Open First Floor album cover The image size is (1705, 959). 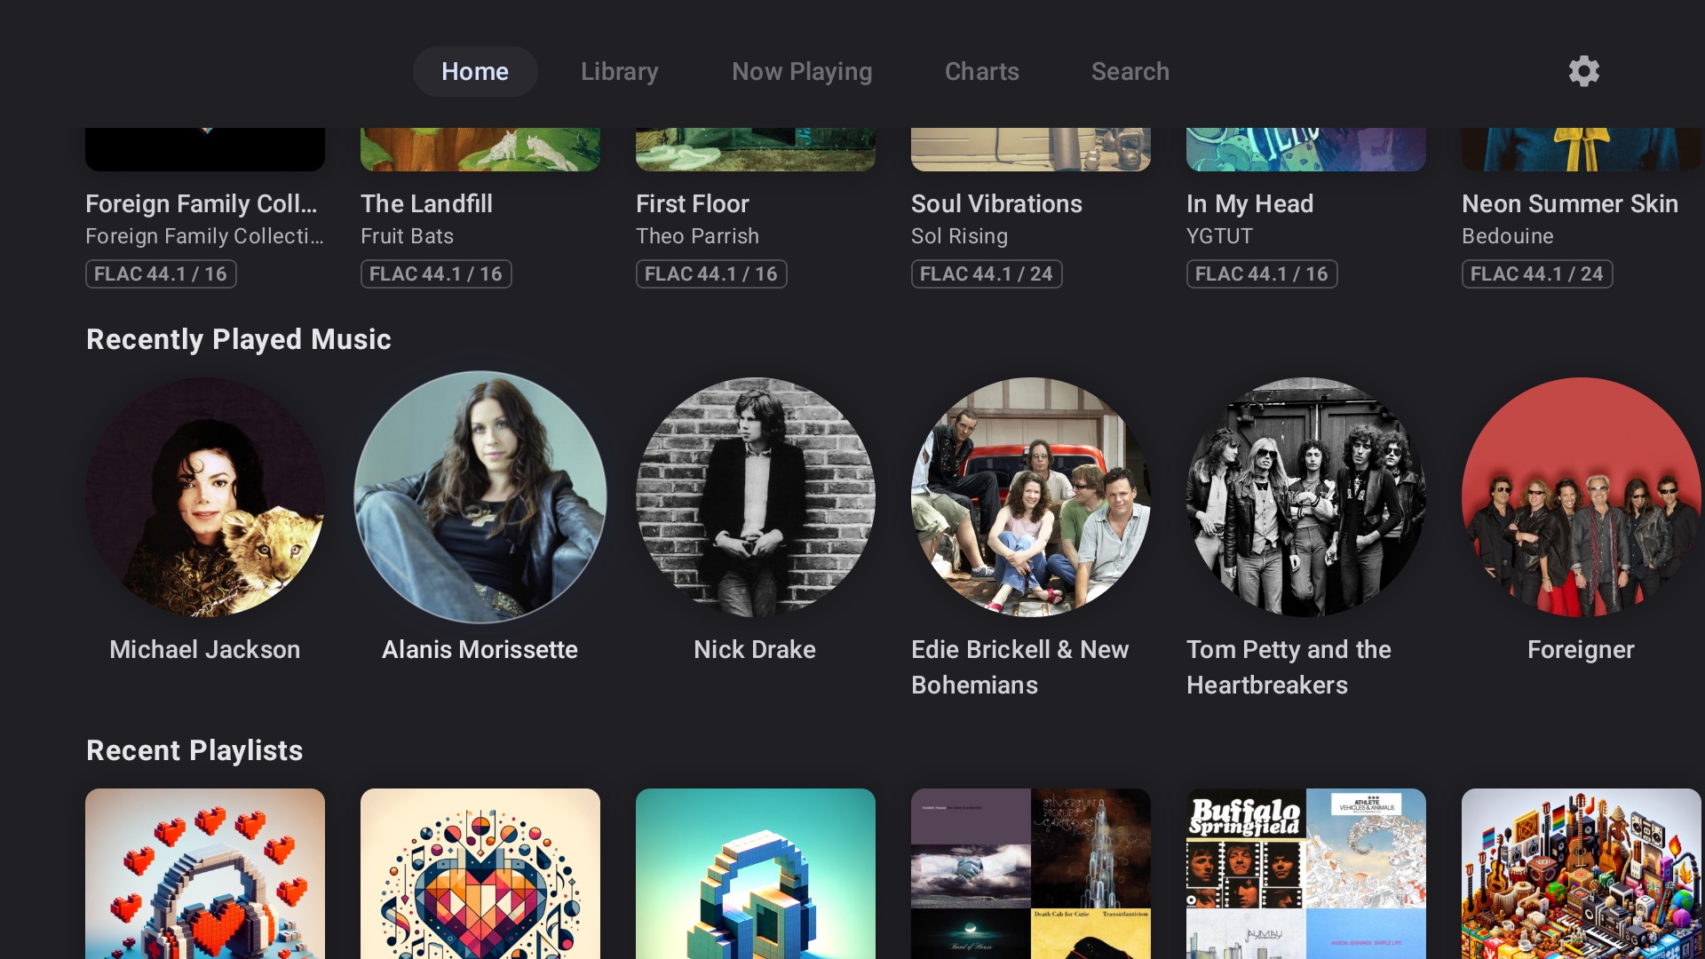tap(756, 149)
